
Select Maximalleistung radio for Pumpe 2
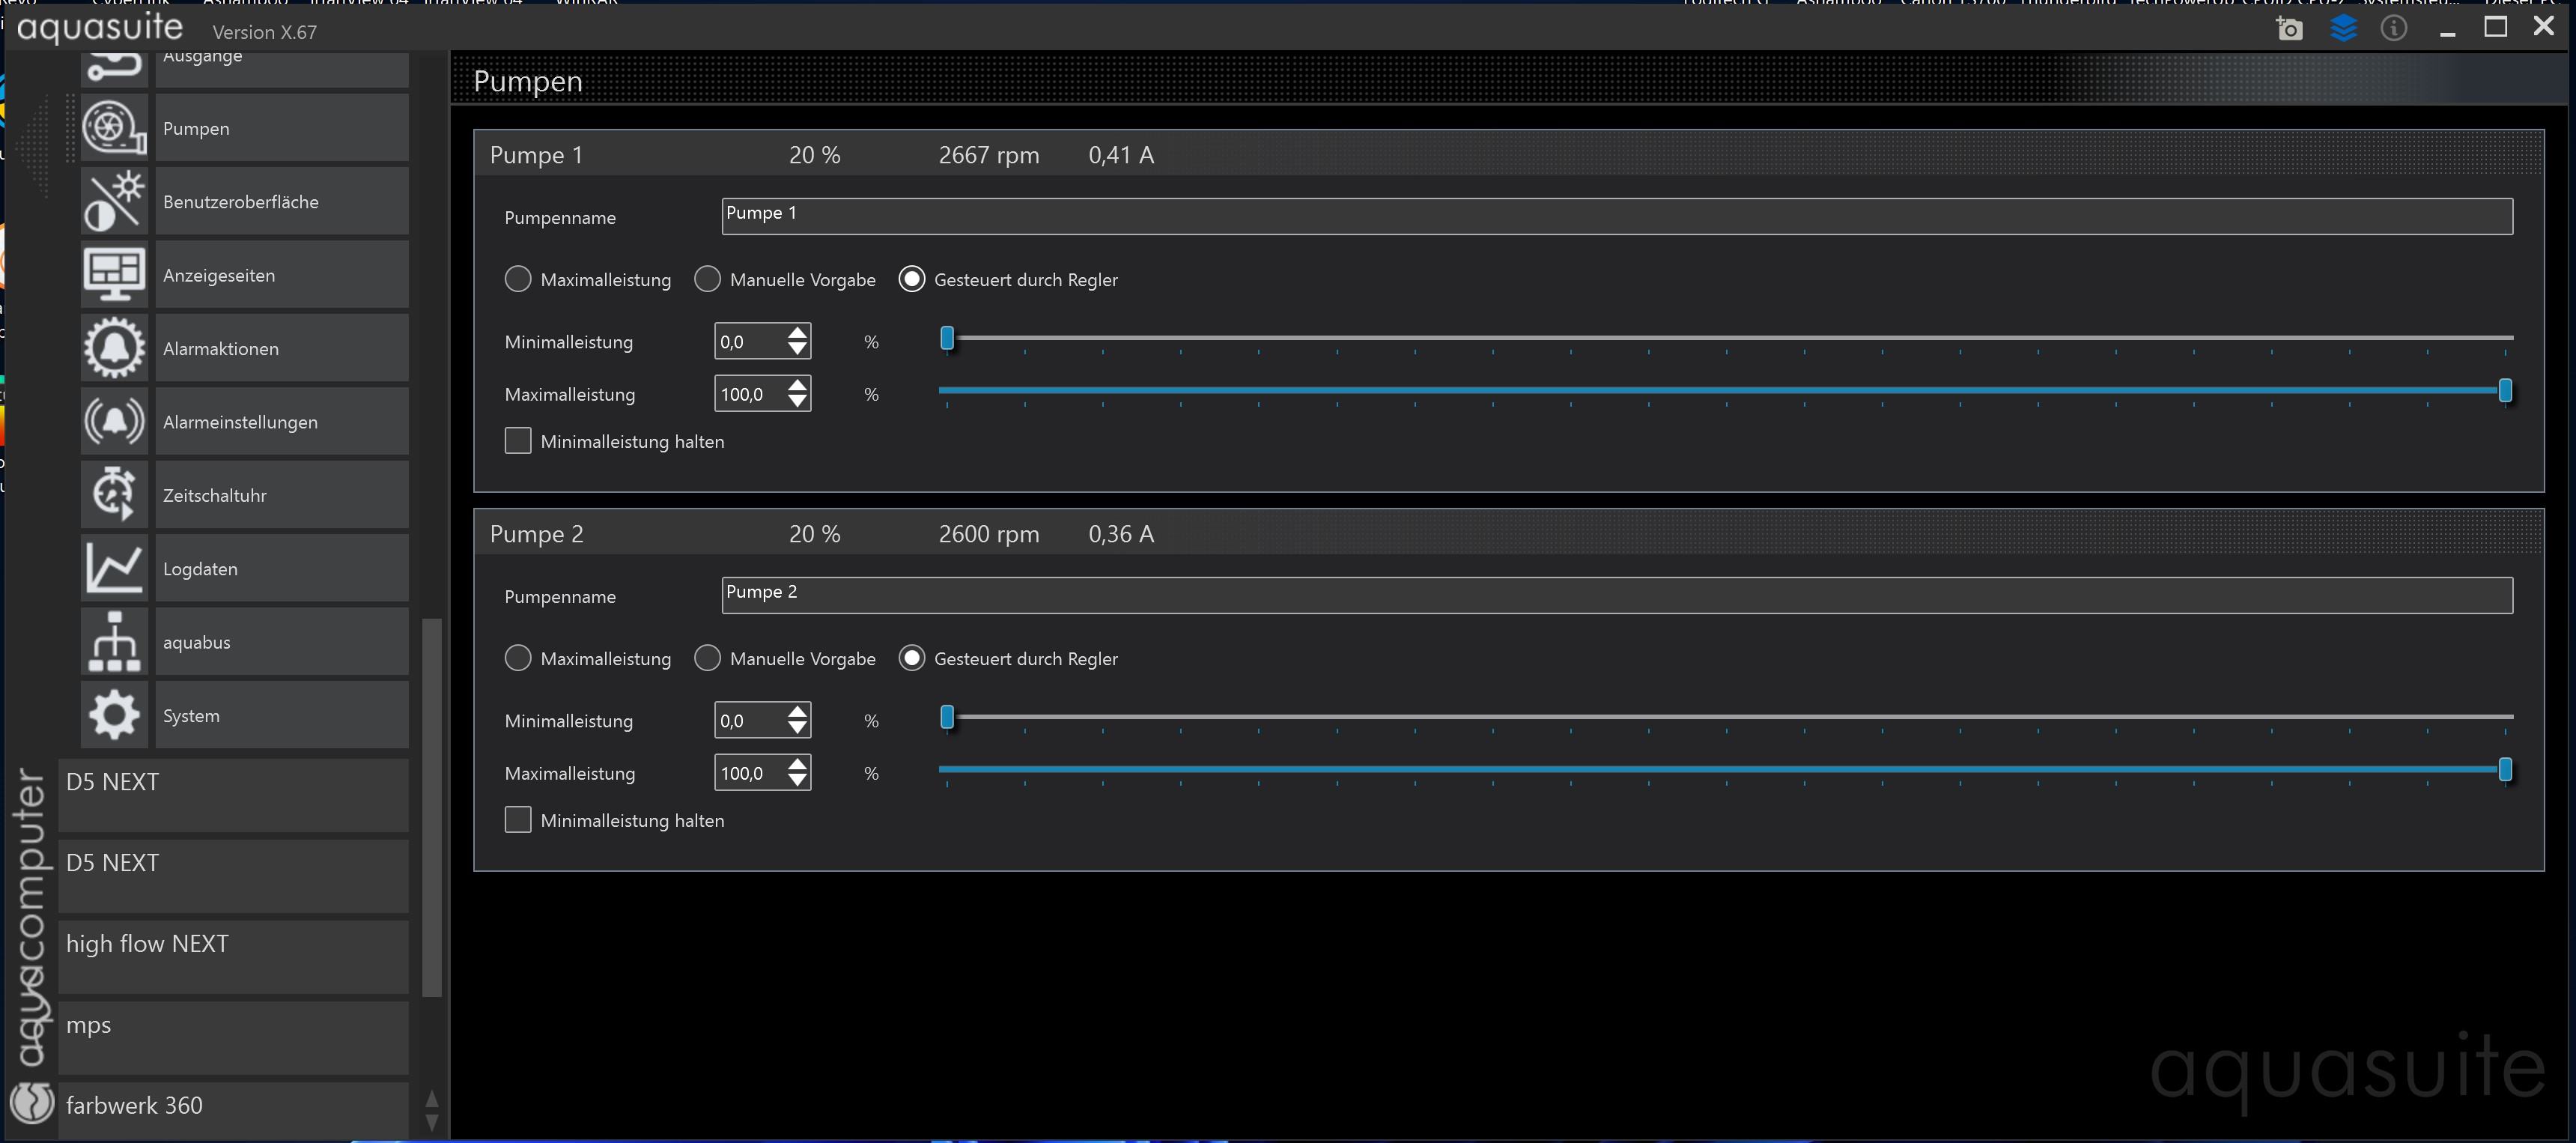click(518, 658)
